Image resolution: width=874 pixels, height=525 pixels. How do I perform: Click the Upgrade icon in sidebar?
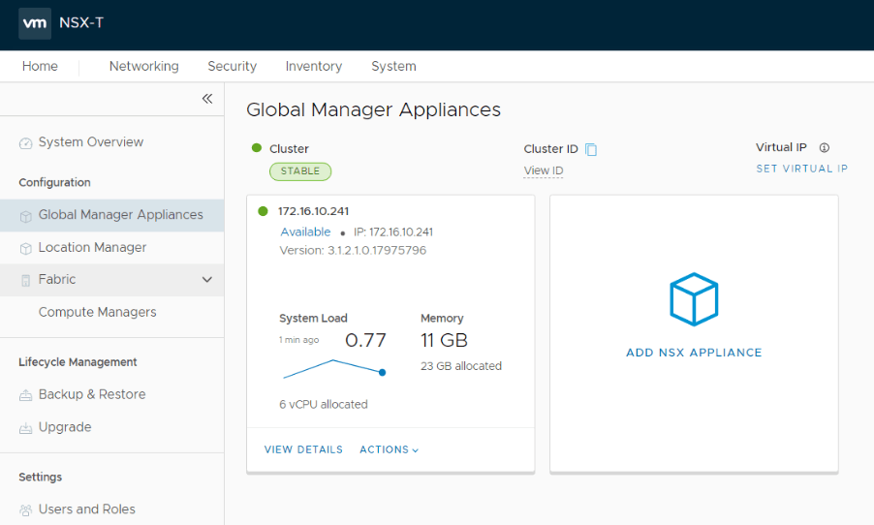(25, 428)
